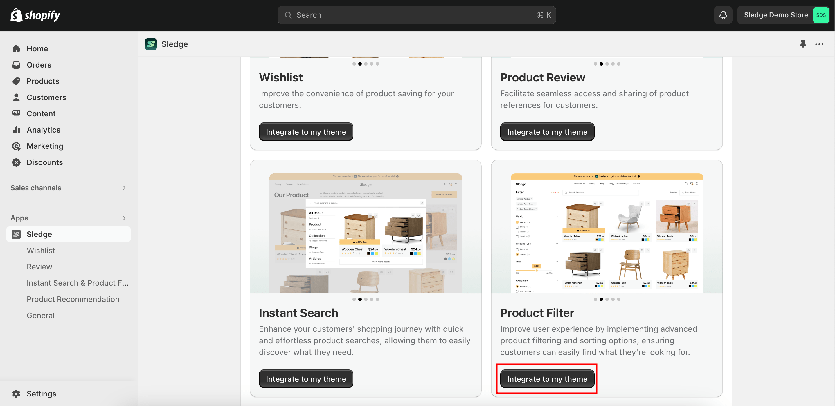The image size is (835, 406).
Task: Click the Sledge app icon in sidebar
Action: [x=17, y=234]
